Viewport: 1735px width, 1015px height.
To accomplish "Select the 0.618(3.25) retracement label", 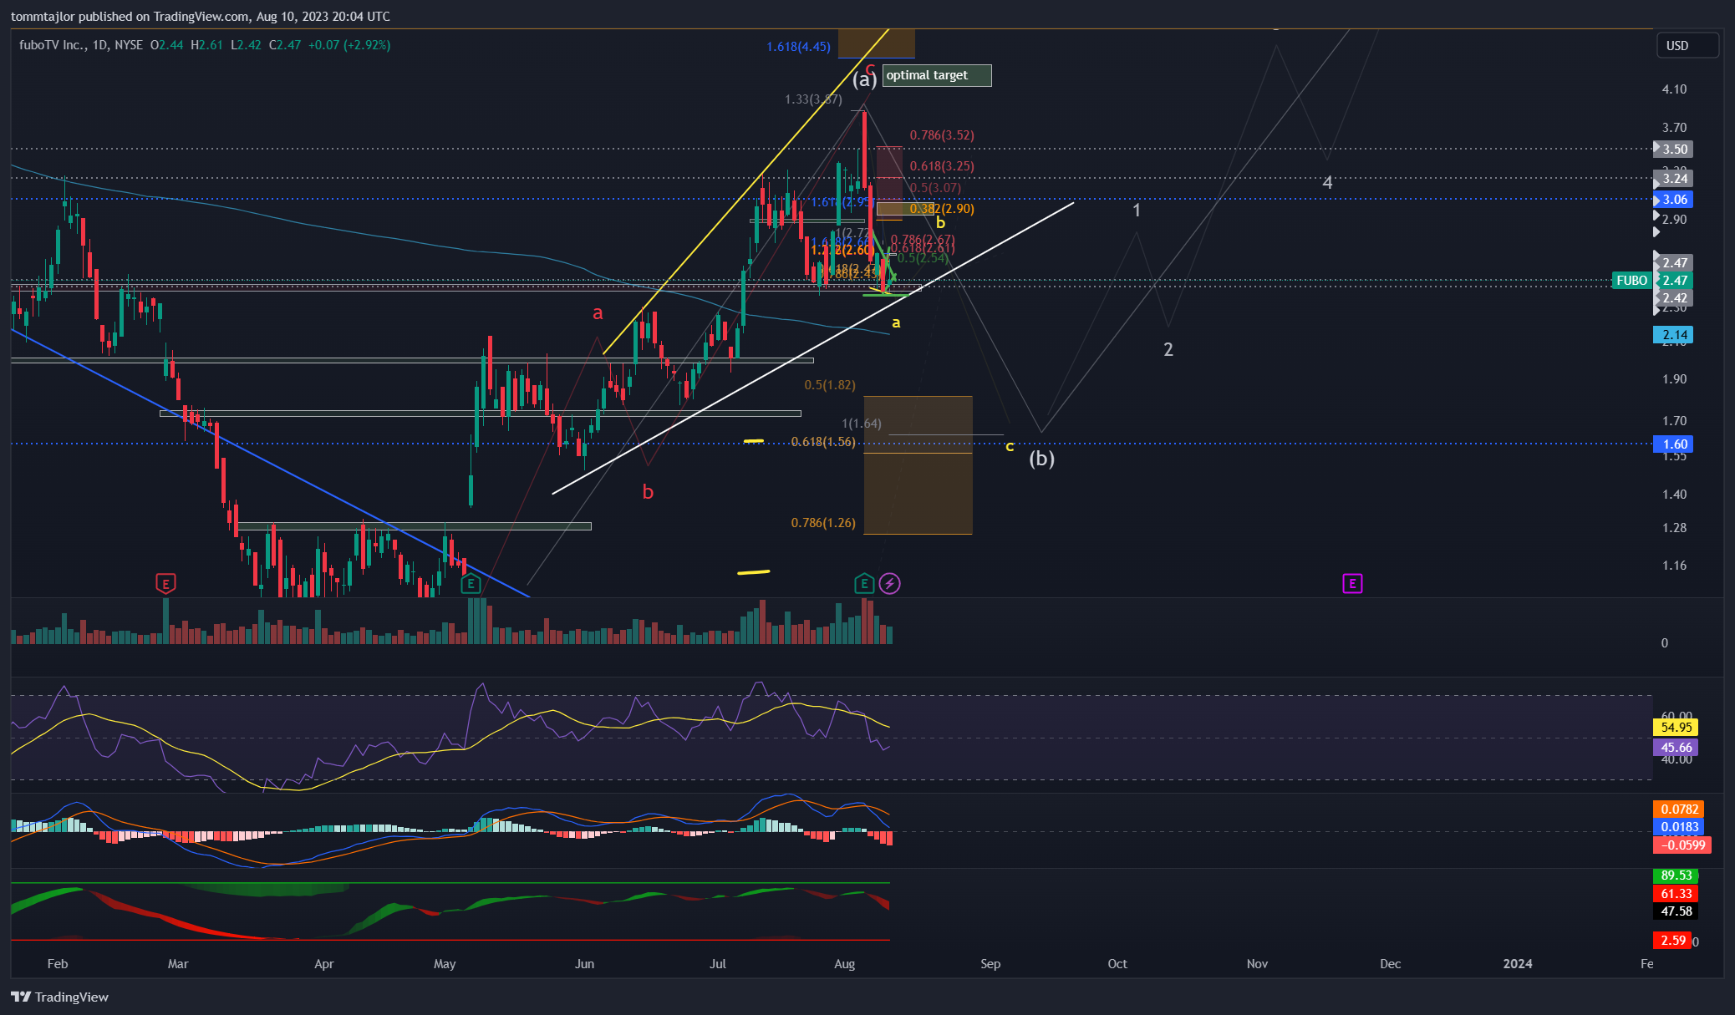I will coord(942,166).
